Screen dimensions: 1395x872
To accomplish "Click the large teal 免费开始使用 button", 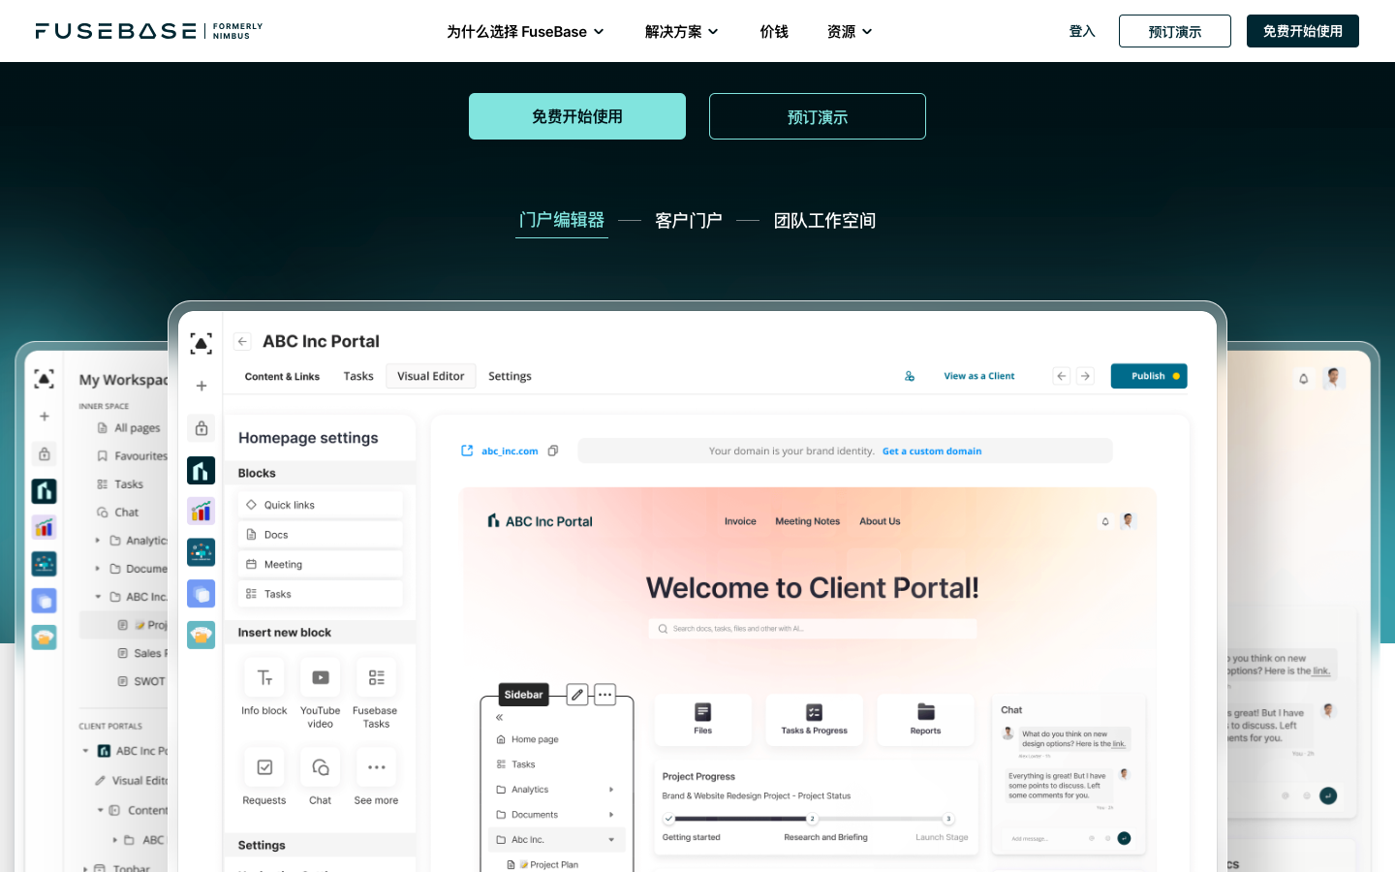I will tap(577, 116).
